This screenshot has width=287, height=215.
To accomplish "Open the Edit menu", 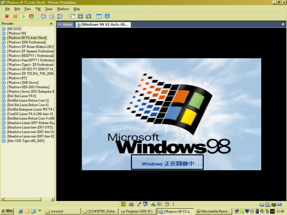I will [x=17, y=9].
